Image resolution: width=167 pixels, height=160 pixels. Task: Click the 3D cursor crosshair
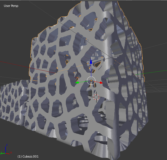coord(96,97)
